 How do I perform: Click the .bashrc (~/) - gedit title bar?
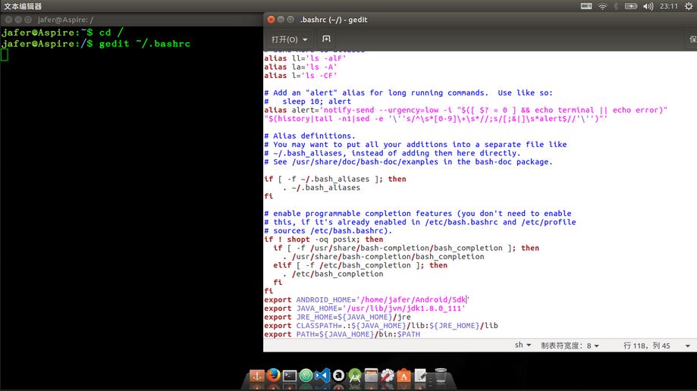[x=480, y=20]
